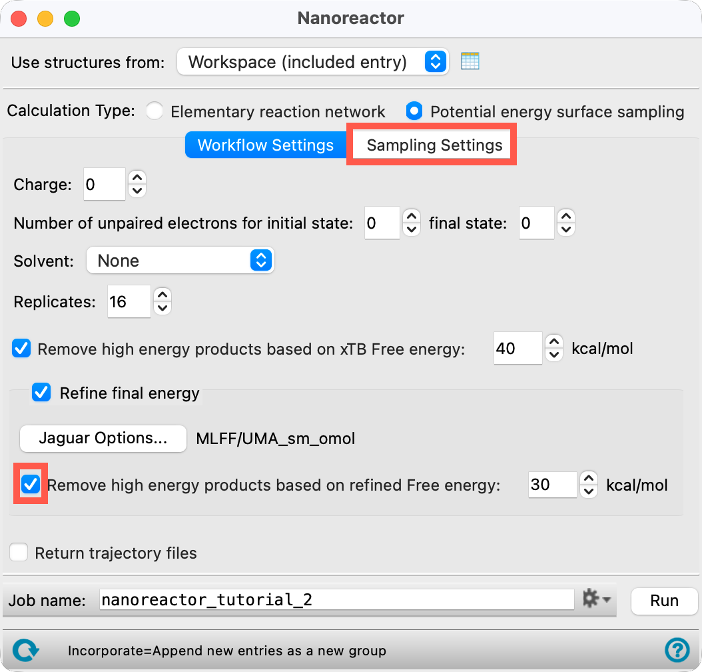Uncheck Refine final energy checkbox
The width and height of the screenshot is (702, 672).
click(41, 393)
